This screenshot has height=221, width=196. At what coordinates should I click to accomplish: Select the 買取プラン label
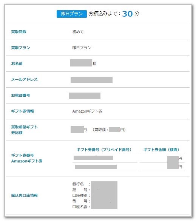(x=20, y=48)
